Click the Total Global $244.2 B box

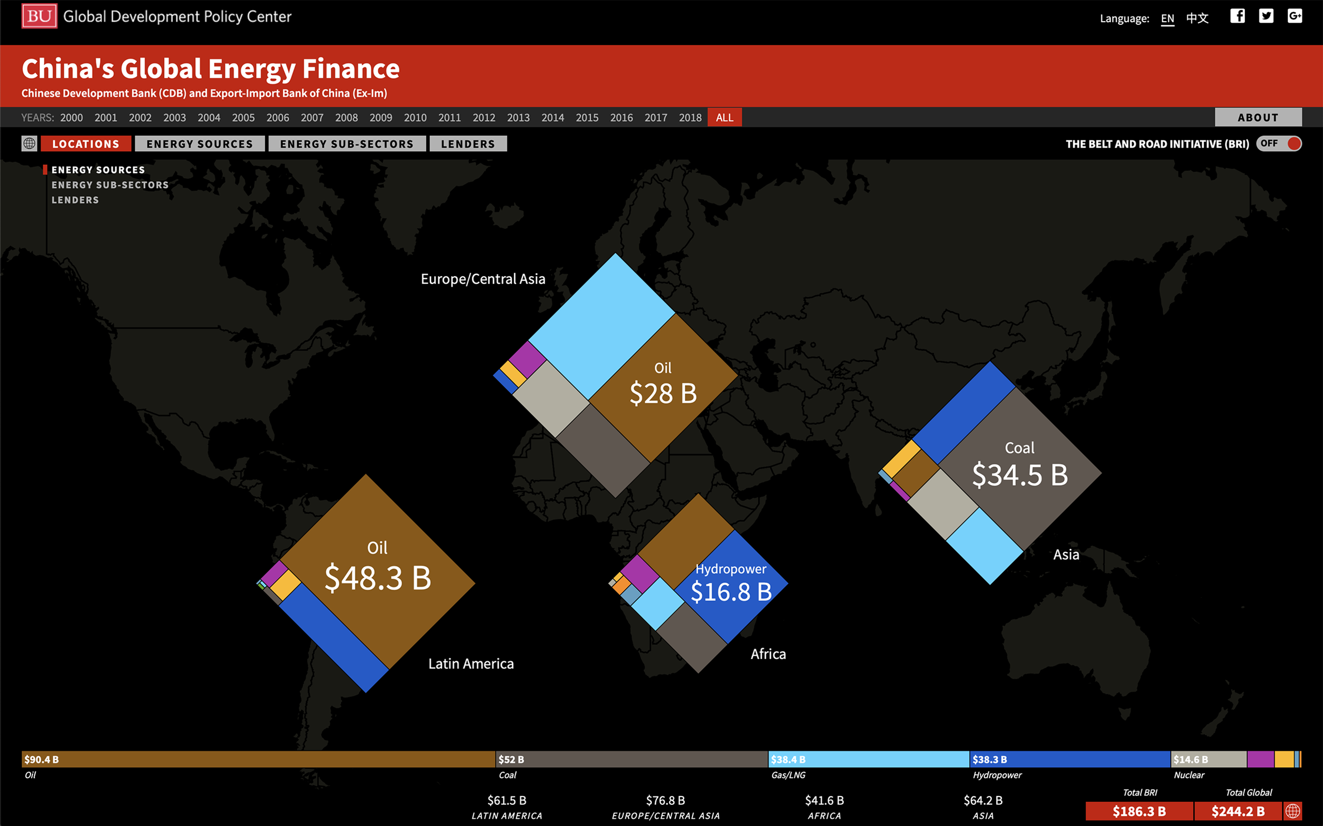pyautogui.click(x=1238, y=811)
